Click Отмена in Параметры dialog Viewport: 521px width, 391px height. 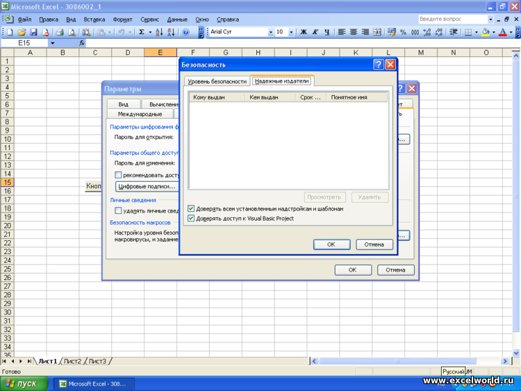pyautogui.click(x=395, y=269)
